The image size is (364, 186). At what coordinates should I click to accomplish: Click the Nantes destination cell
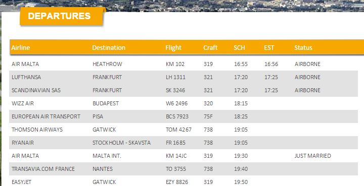pos(103,169)
